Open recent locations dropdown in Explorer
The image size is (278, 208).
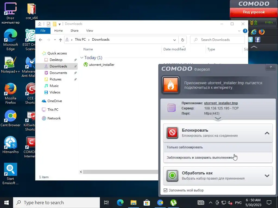[55, 40]
